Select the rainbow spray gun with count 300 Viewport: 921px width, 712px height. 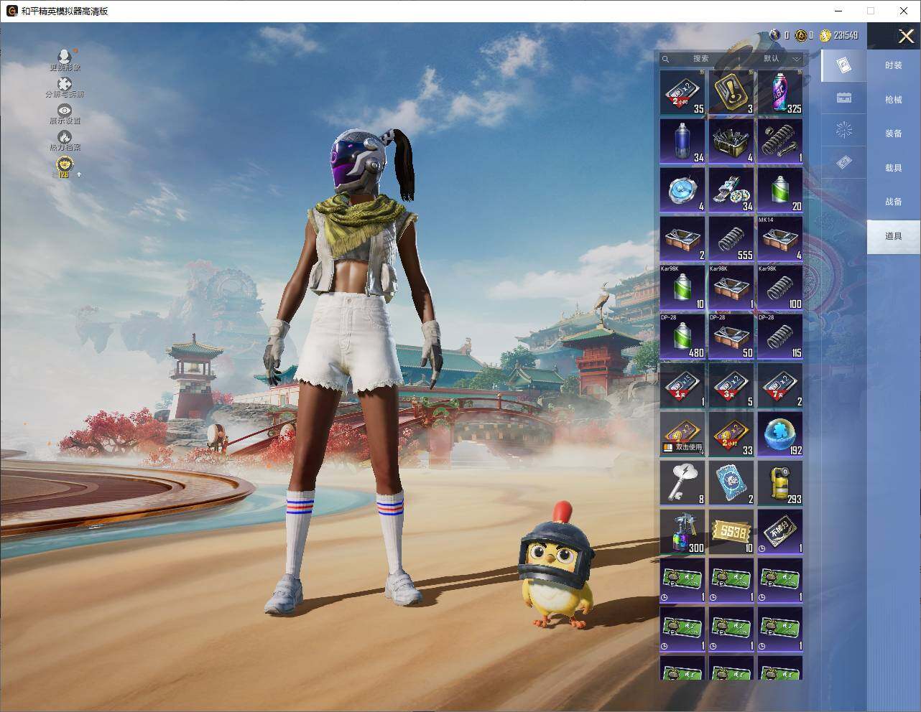click(x=682, y=532)
